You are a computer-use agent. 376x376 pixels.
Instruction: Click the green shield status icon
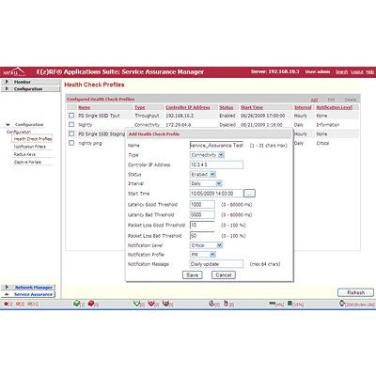click(136, 303)
